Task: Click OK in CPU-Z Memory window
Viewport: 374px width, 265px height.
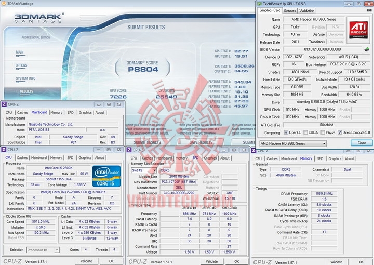Action: [361, 262]
